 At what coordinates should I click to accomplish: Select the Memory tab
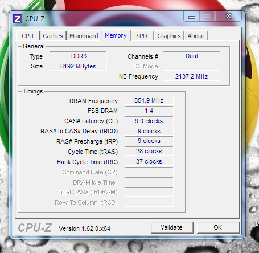(x=116, y=35)
